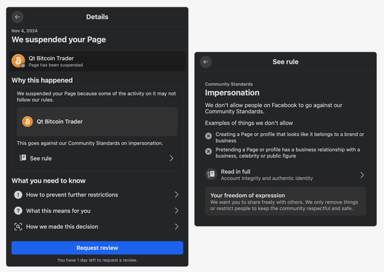Click the See rule panel title
The image size is (384, 272).
point(286,62)
